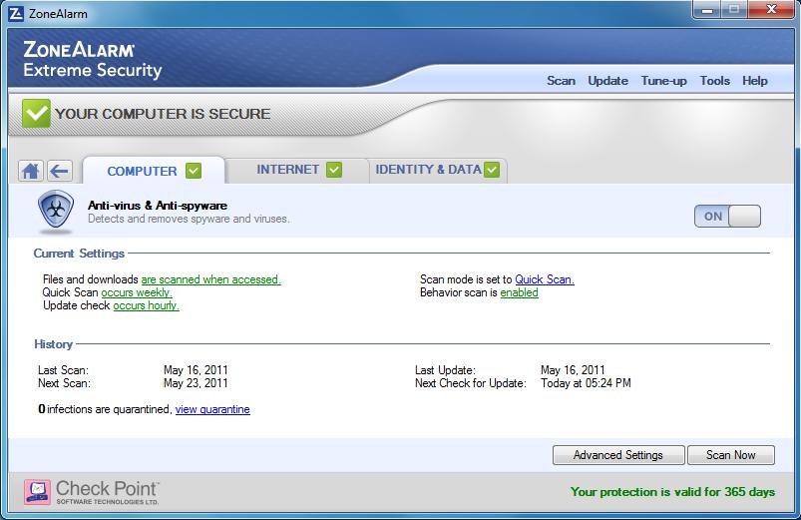Open the Tools menu
This screenshot has height=520, width=801.
click(714, 81)
